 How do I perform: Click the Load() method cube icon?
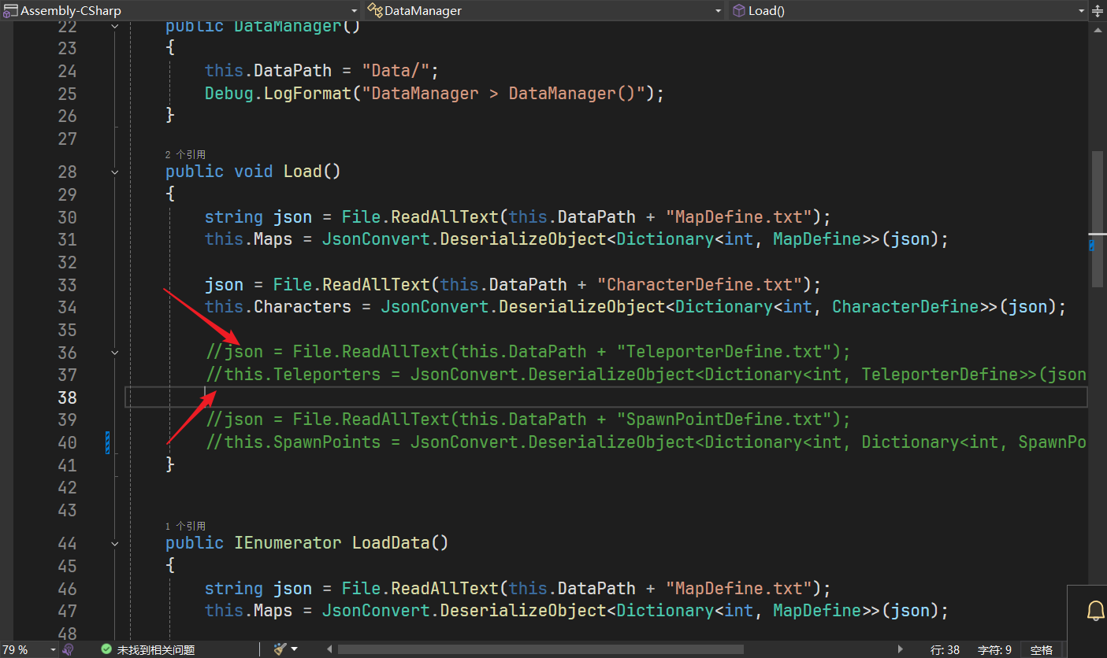[x=738, y=10]
